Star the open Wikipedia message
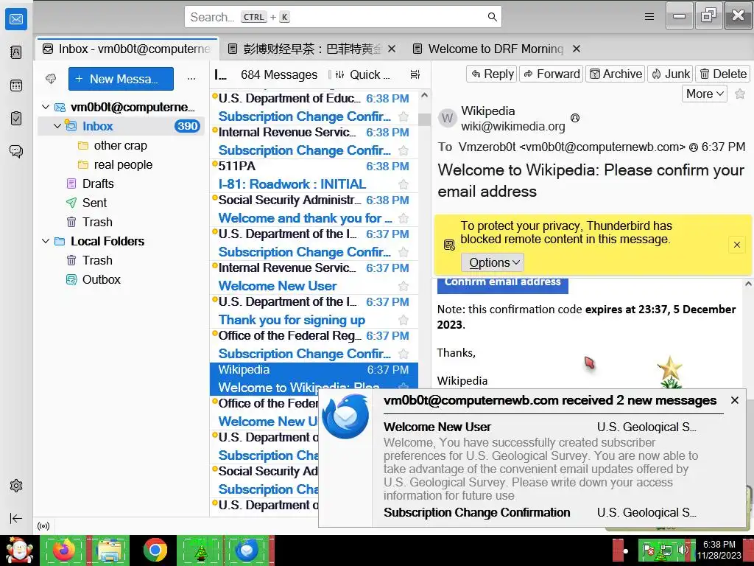The image size is (754, 566). [x=740, y=94]
